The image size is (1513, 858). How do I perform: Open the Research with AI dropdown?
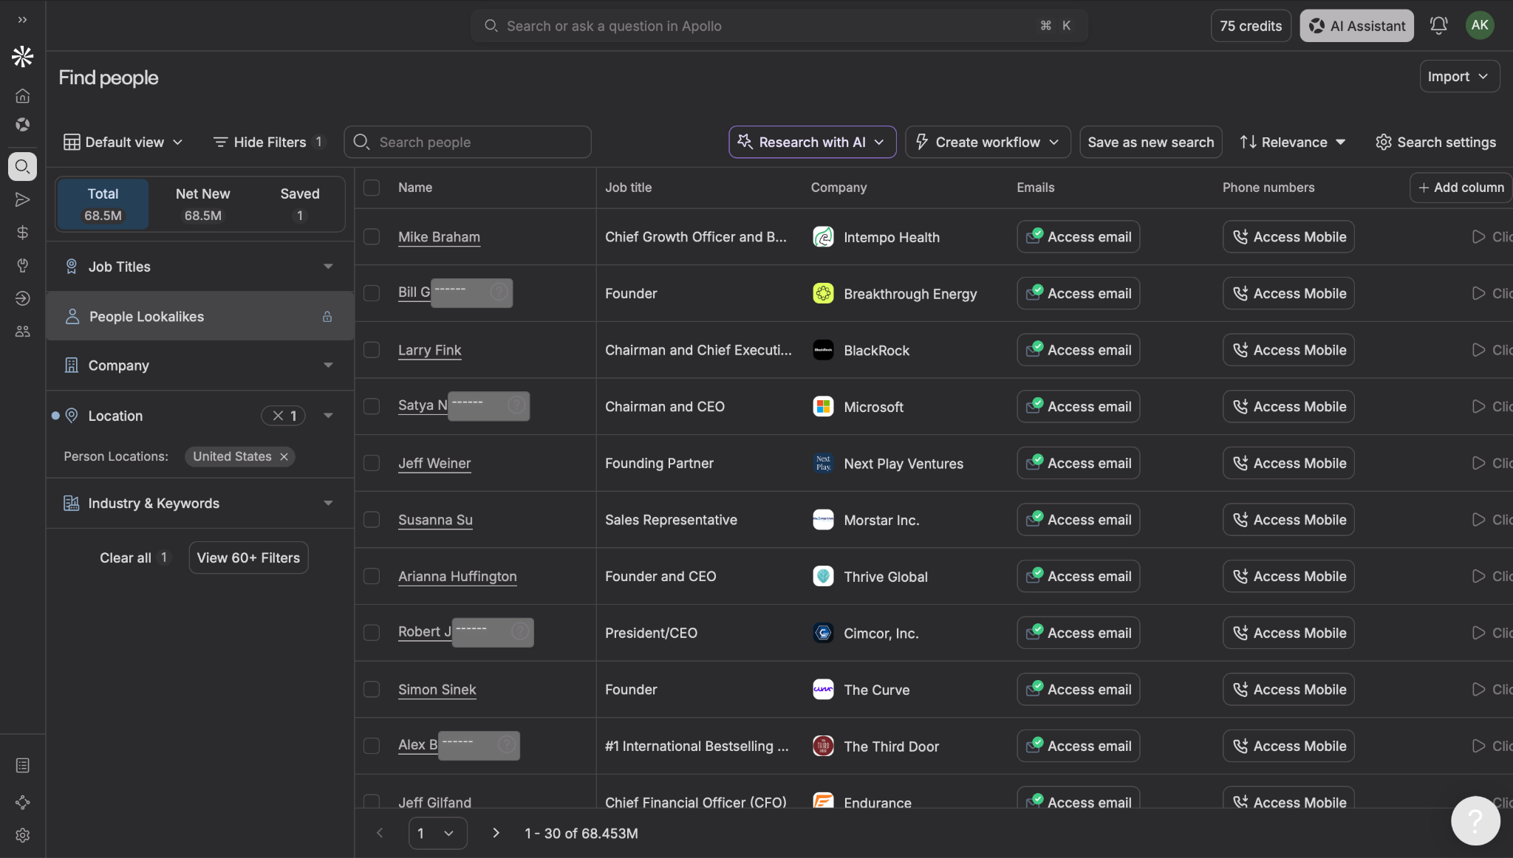(x=812, y=142)
